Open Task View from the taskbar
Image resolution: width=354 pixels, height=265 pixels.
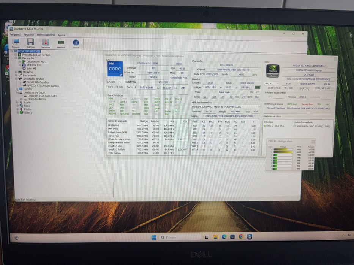click(206, 237)
